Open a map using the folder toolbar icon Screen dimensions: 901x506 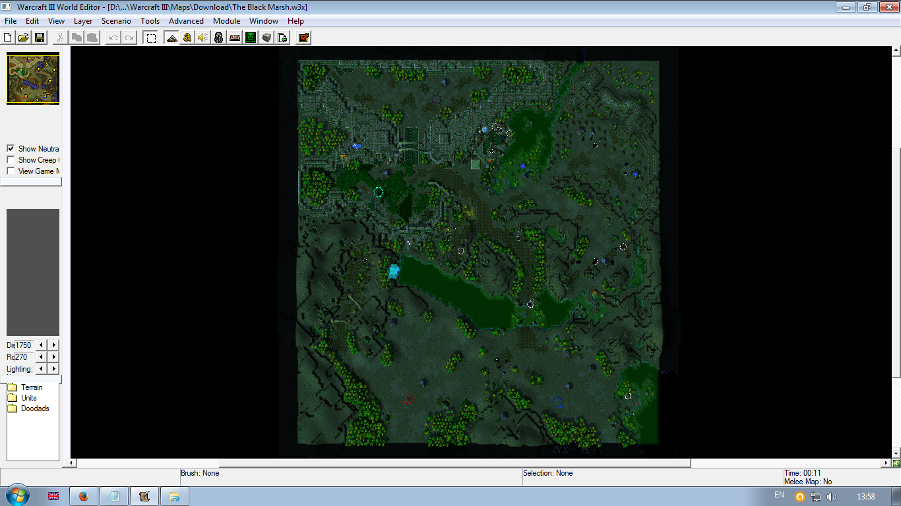24,38
